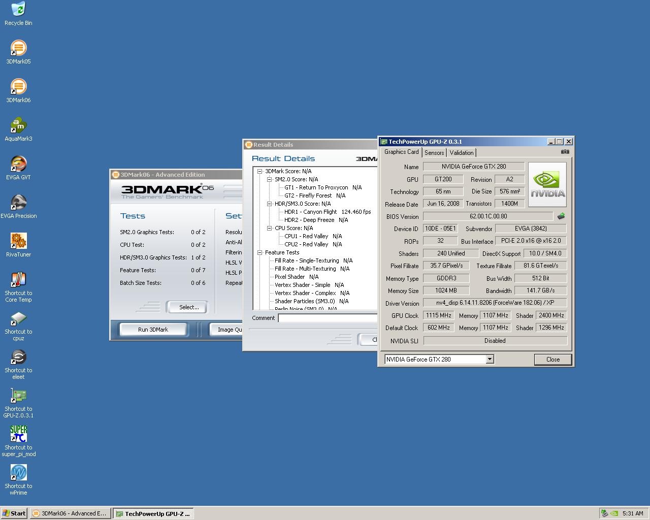Click the GPU Clock 1115 MHz value
Viewport: 650px width, 520px height.
[439, 315]
